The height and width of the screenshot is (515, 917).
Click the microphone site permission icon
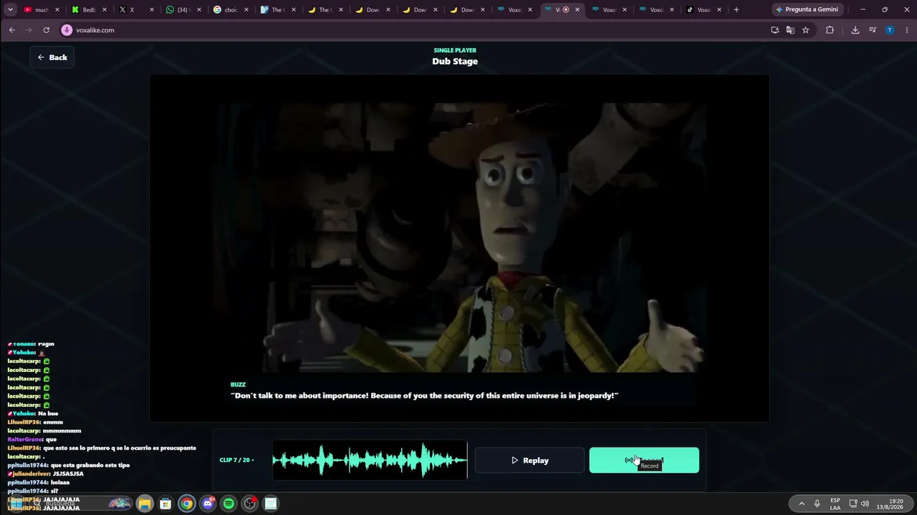[x=67, y=30]
